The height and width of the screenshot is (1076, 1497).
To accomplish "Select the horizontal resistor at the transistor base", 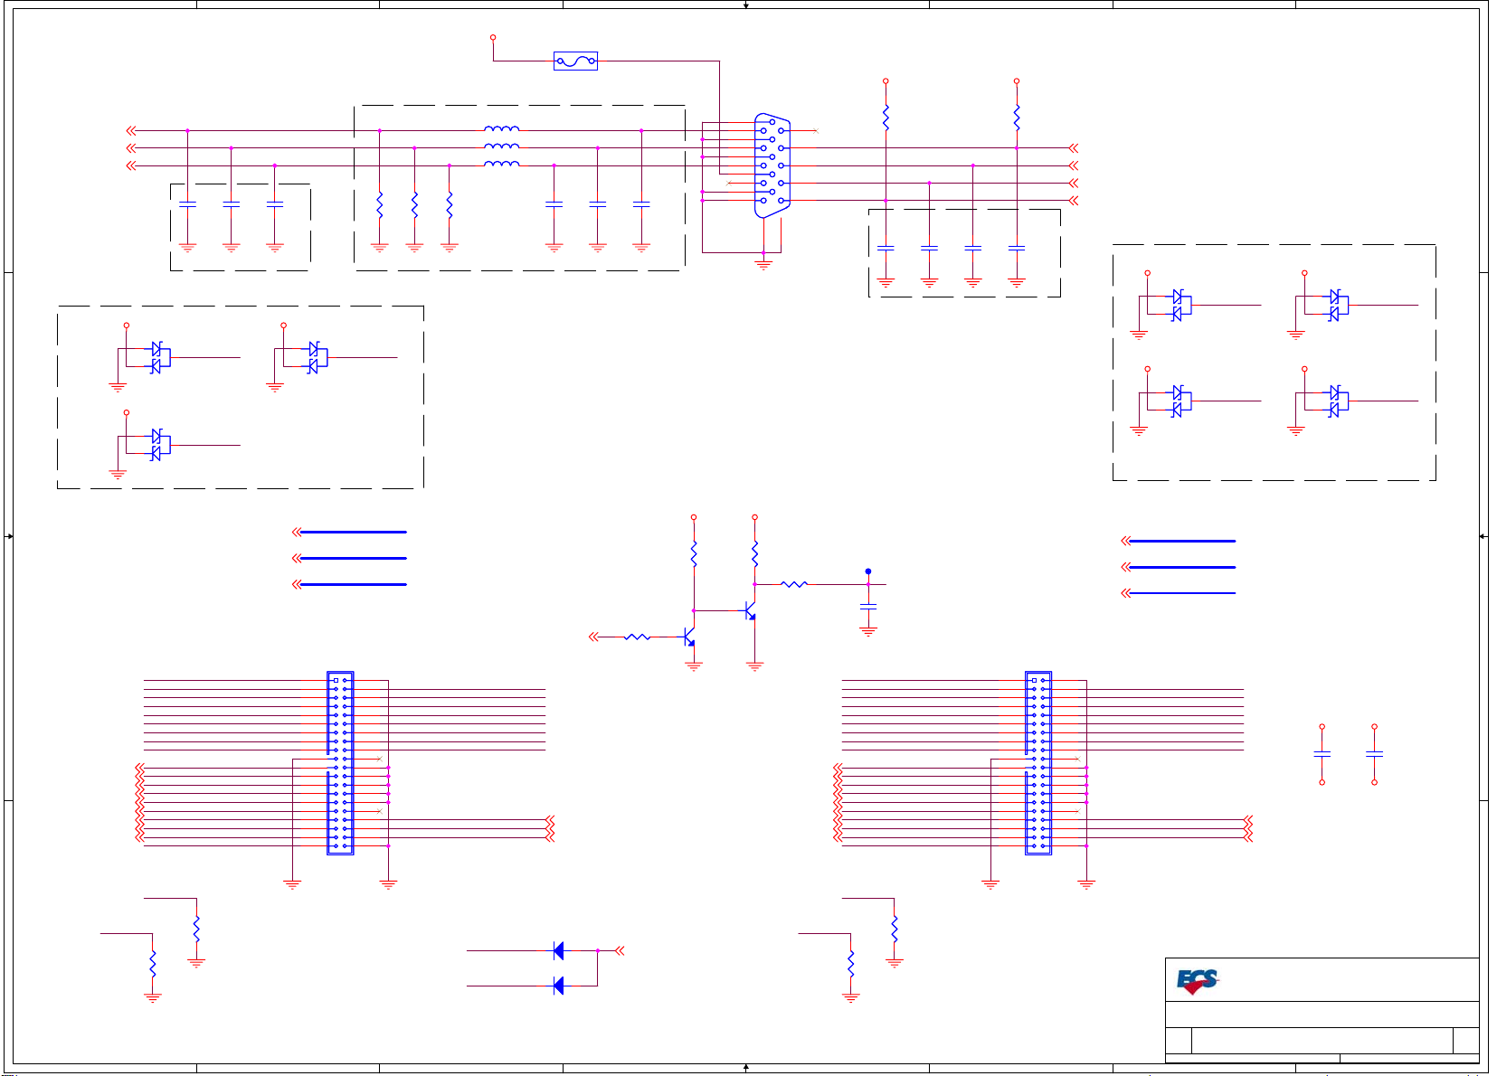I will click(638, 637).
